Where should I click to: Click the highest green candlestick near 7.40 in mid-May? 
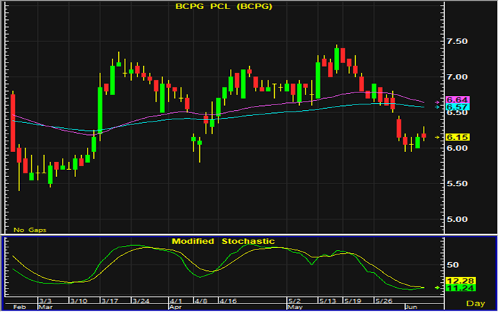(x=337, y=59)
